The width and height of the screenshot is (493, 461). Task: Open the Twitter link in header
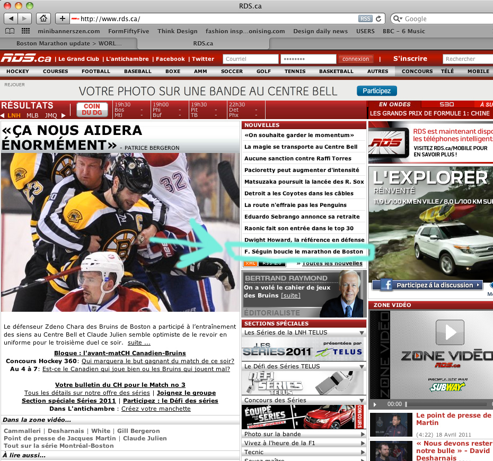click(203, 59)
